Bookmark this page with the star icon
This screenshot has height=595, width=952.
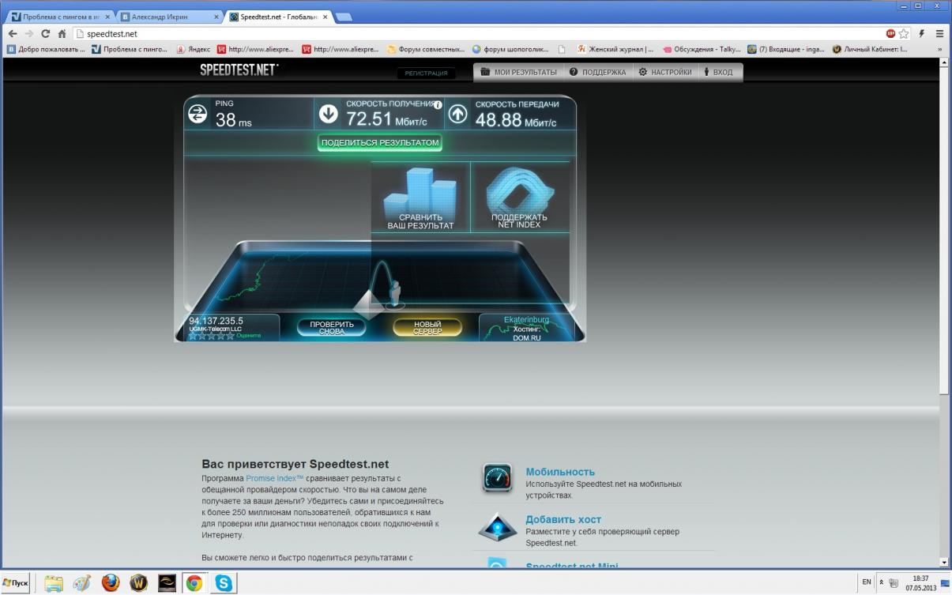click(904, 34)
